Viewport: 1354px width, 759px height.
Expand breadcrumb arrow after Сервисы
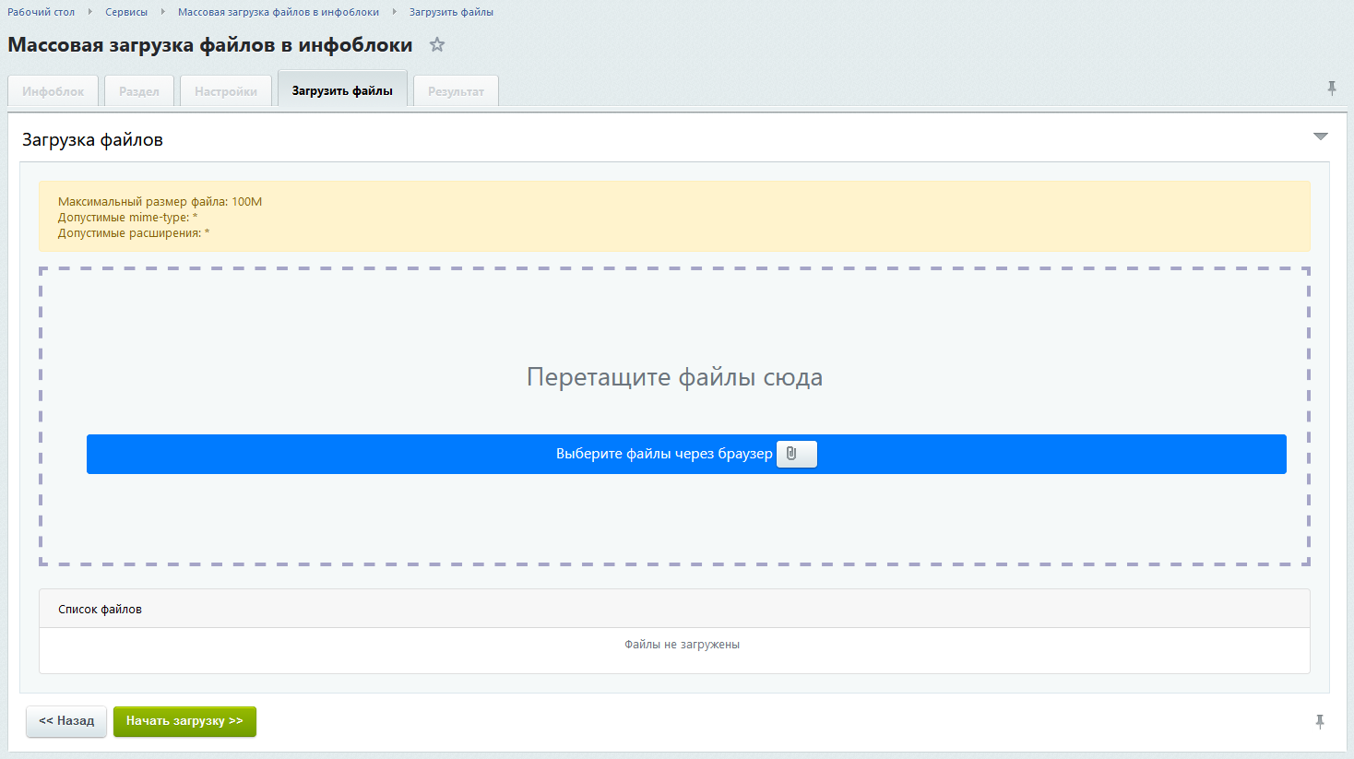point(163,12)
